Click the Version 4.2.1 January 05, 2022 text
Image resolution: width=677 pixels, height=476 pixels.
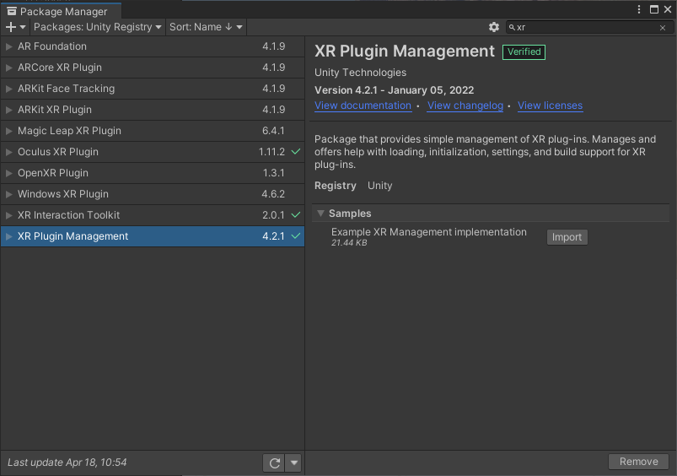[x=395, y=90]
